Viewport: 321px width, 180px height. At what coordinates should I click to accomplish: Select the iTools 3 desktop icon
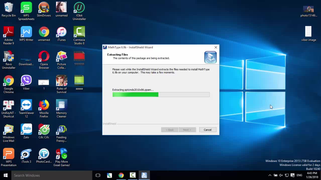point(26,156)
